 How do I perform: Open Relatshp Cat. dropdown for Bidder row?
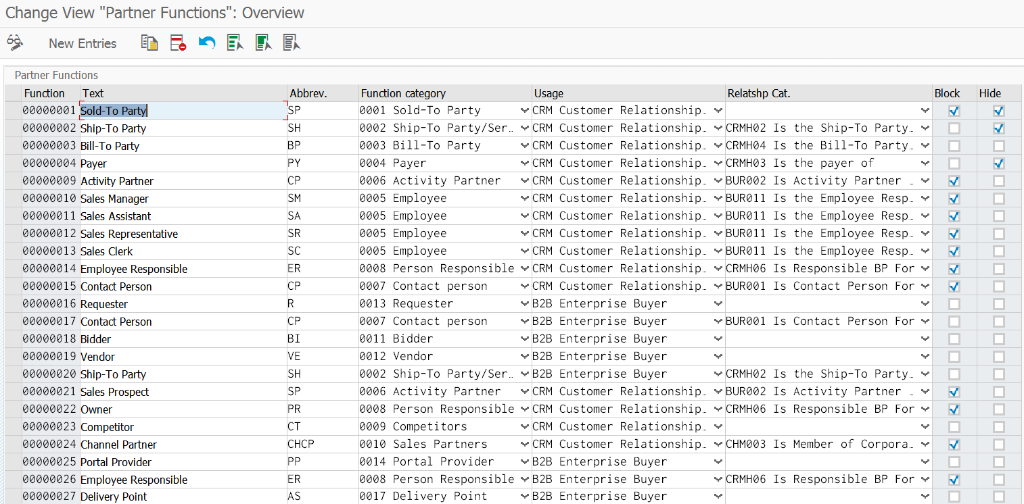(x=925, y=339)
